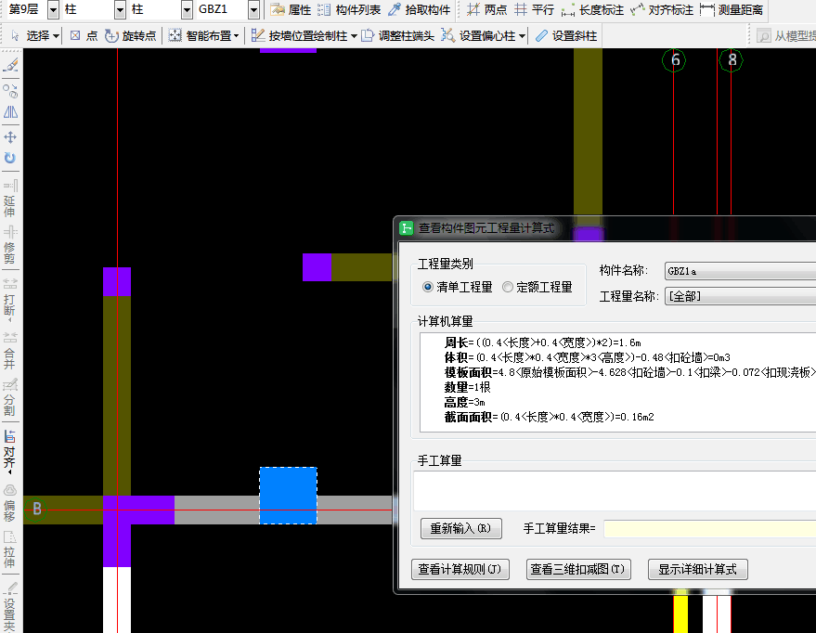
Task: Click the selected blue column in drawing
Action: coord(289,495)
